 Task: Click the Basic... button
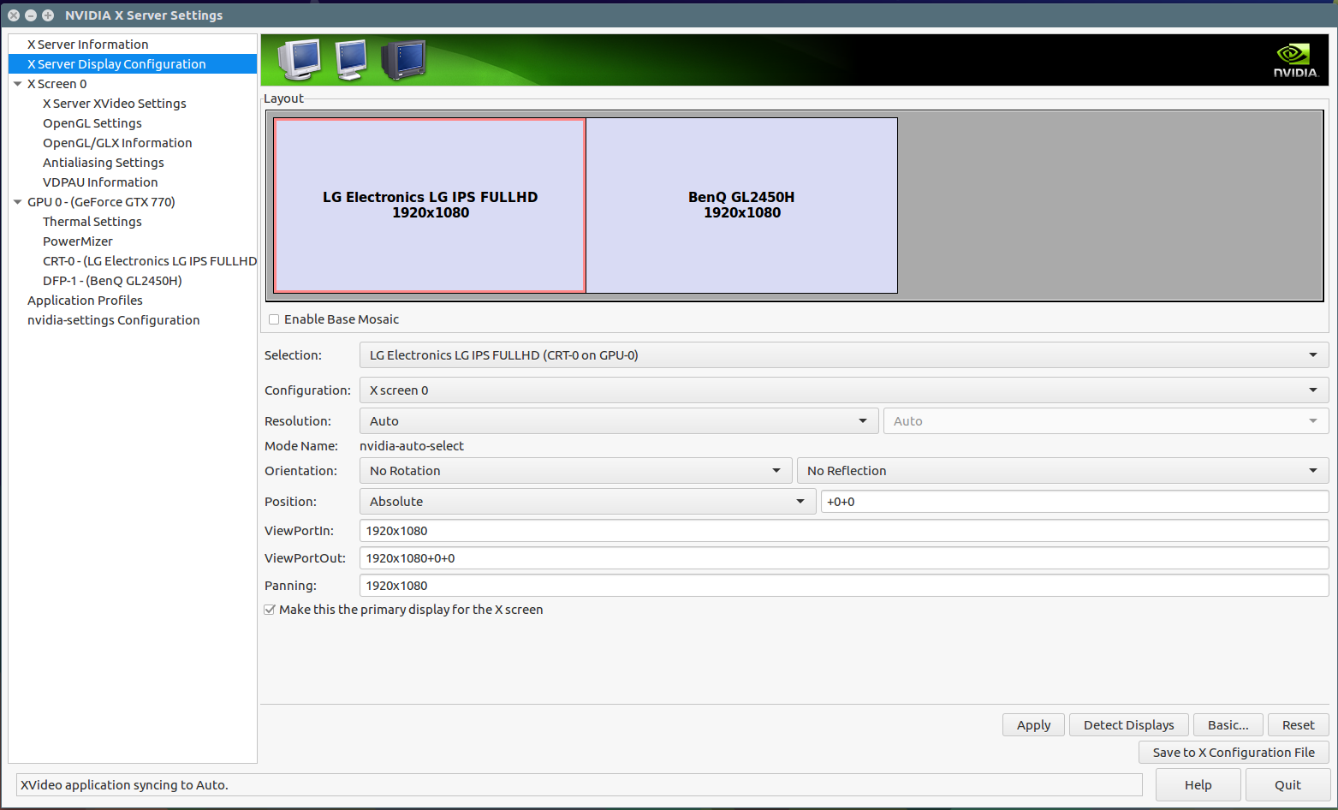[1228, 725]
